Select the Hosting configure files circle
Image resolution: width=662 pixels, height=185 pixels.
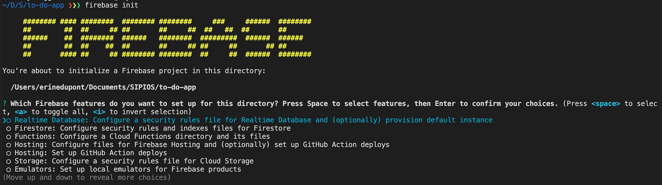[8, 145]
